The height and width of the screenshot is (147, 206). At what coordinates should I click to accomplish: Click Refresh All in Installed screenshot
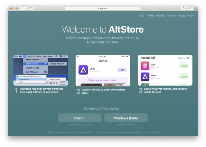coord(183,58)
